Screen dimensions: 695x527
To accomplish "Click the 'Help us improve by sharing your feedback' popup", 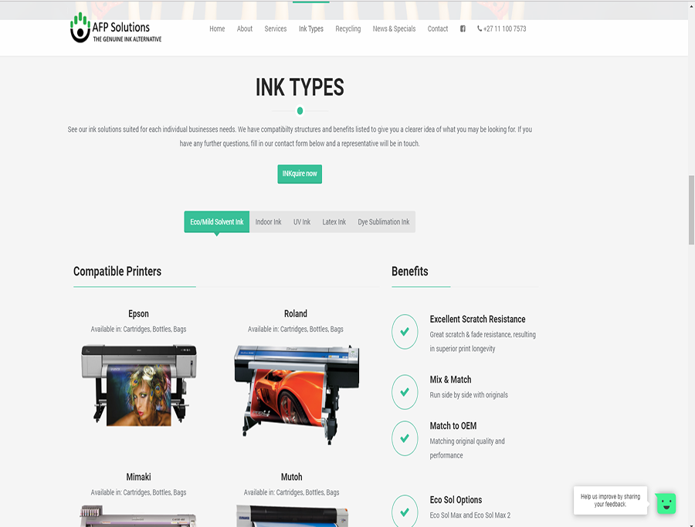I will [610, 501].
